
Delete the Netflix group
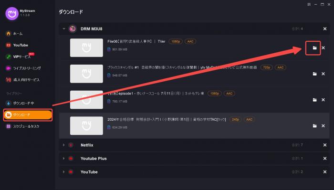325,145
